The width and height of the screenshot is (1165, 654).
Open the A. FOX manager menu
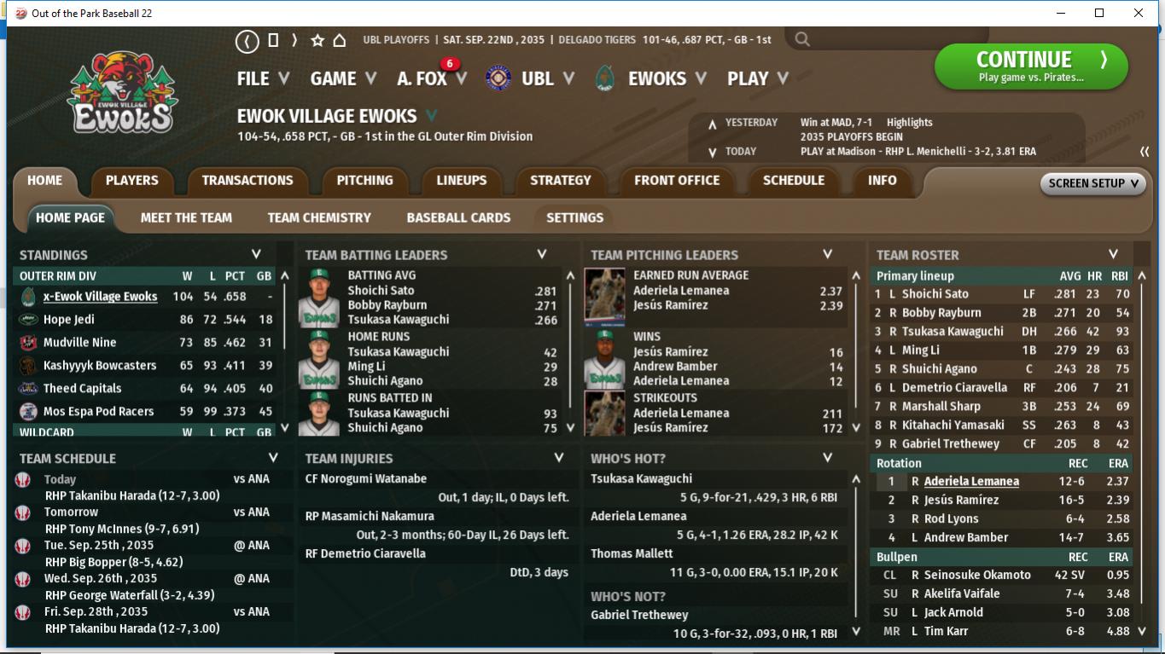click(432, 78)
